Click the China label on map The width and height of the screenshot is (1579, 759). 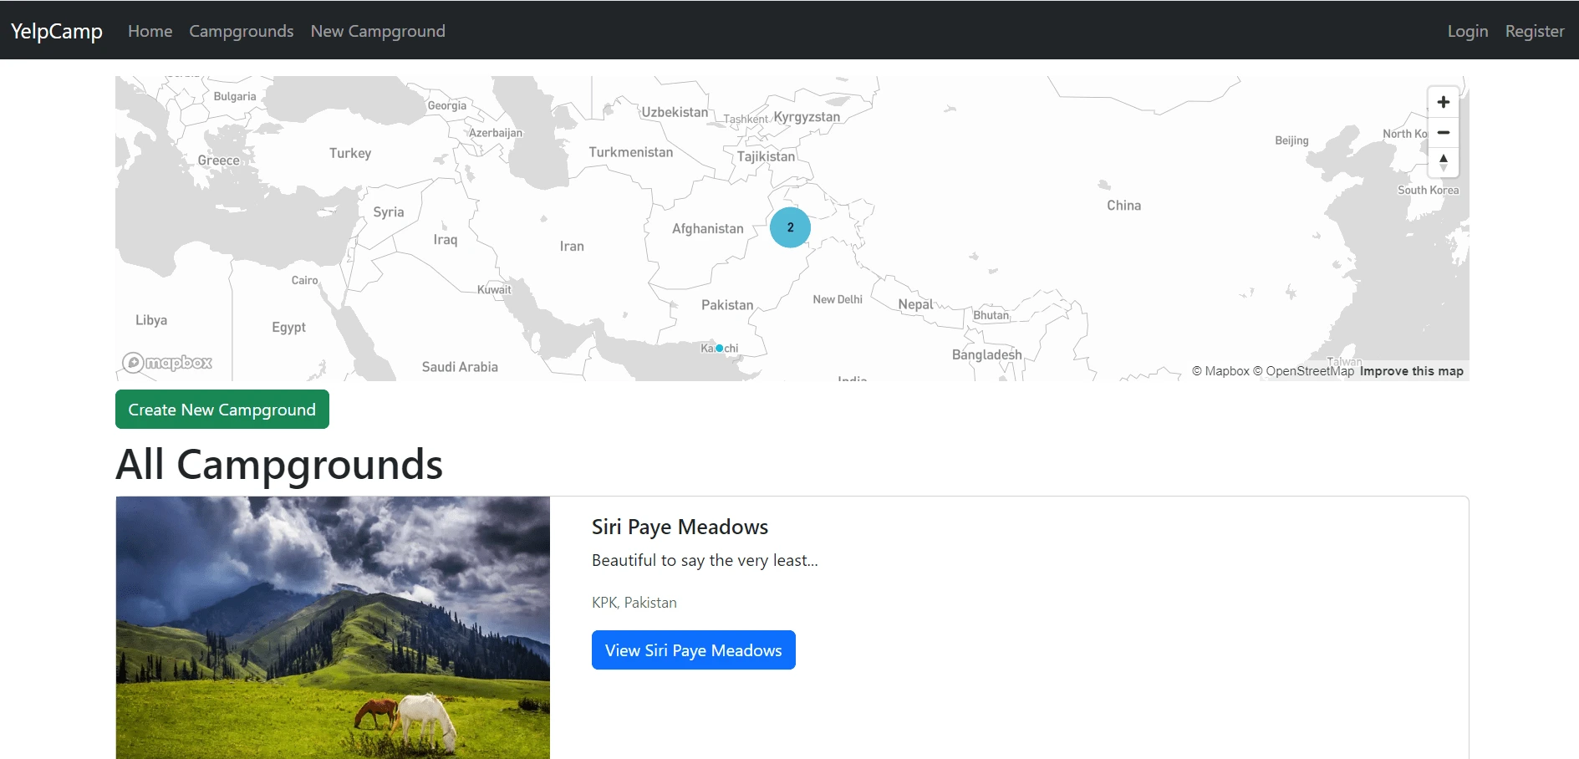[x=1123, y=206]
